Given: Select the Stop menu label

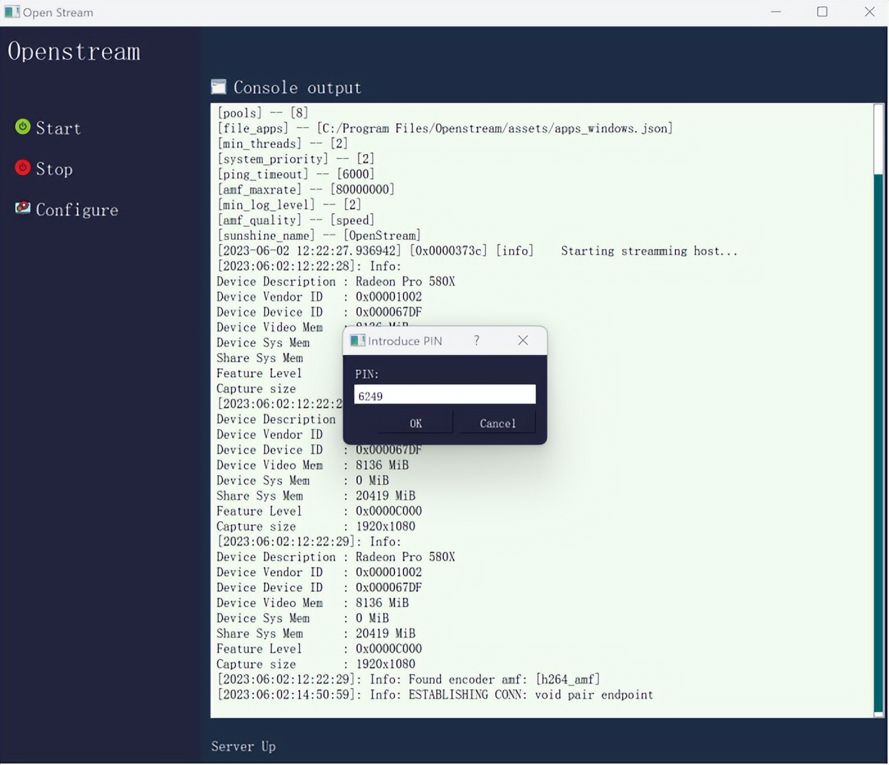Looking at the screenshot, I should pyautogui.click(x=54, y=169).
